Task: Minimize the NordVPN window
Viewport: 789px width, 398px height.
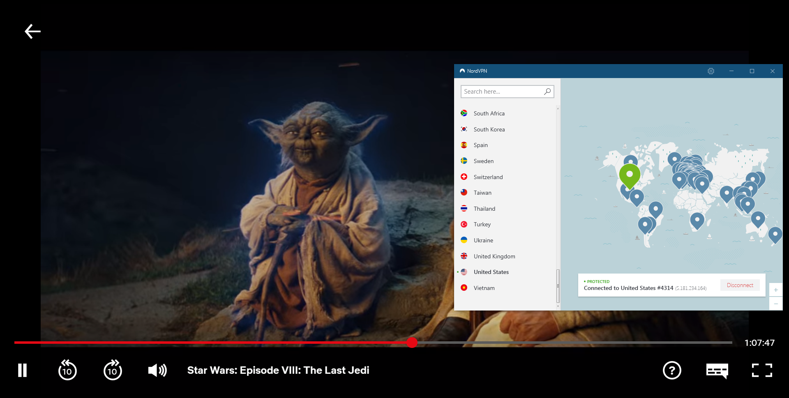Action: (x=731, y=71)
